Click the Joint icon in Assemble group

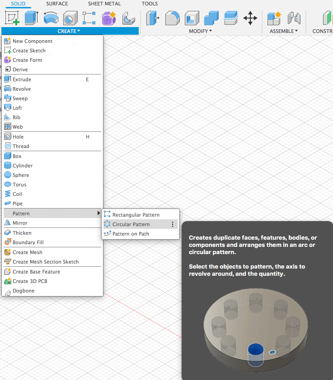(x=294, y=18)
